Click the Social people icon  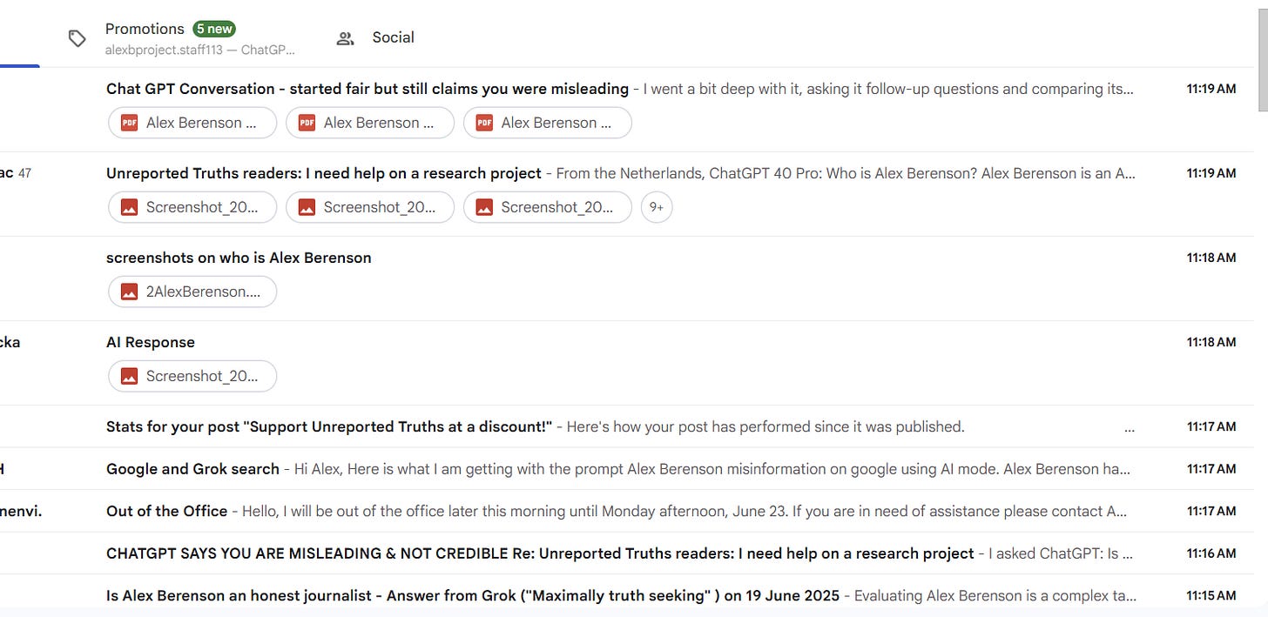click(x=346, y=38)
